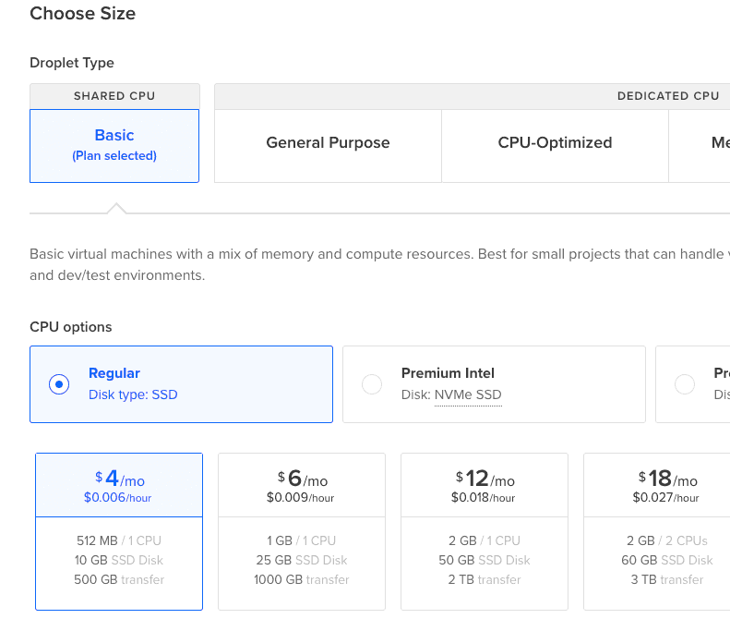
Task: Click the '50 GB SSD Disk' text
Action: click(485, 560)
